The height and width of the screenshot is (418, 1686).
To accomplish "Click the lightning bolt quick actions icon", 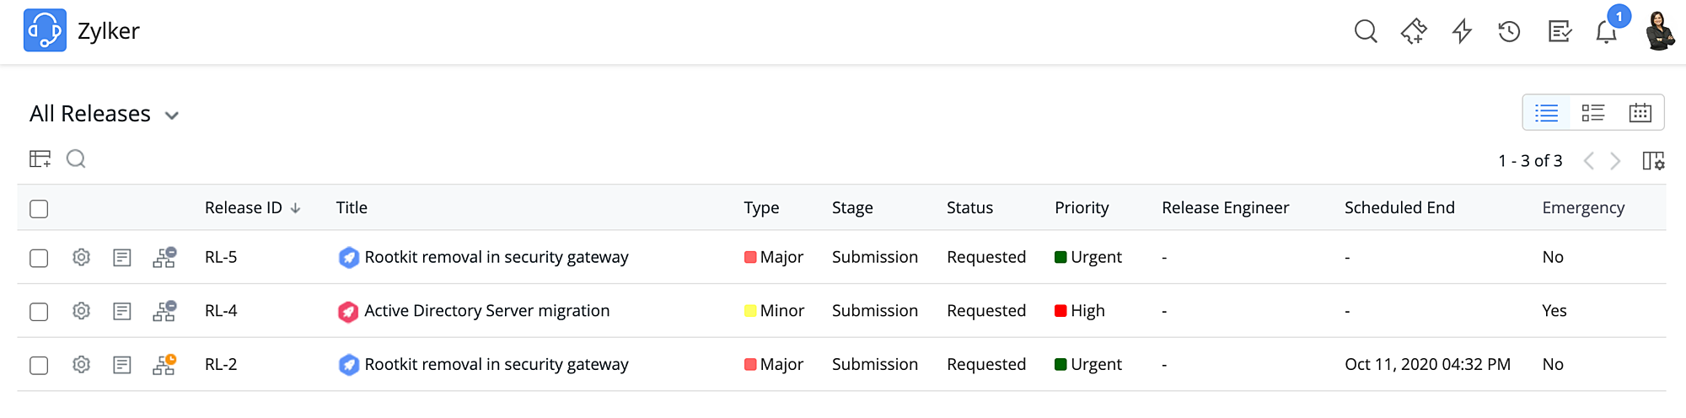I will pos(1462,32).
